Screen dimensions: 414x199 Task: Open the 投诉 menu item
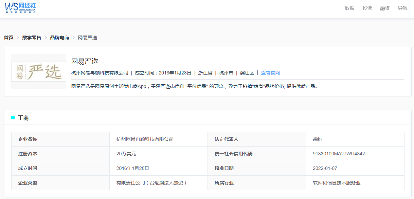(367, 8)
